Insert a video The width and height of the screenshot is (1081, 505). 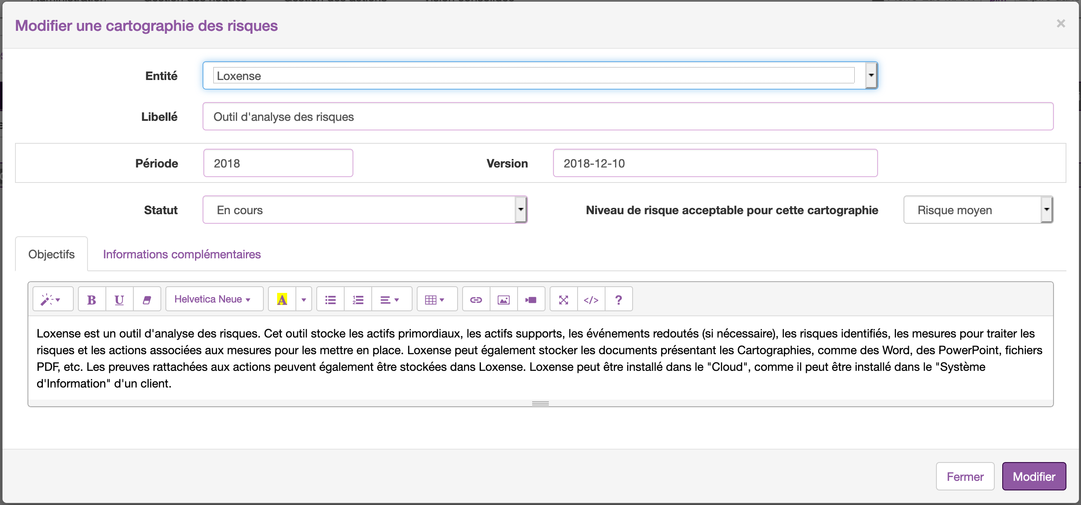pos(531,300)
